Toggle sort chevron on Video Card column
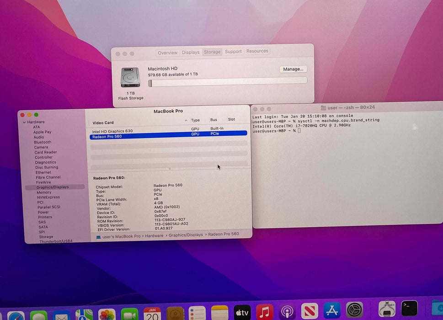 pos(186,121)
